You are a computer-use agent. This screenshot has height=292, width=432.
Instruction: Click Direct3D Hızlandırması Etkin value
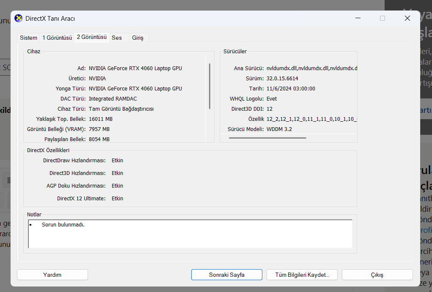coord(117,173)
